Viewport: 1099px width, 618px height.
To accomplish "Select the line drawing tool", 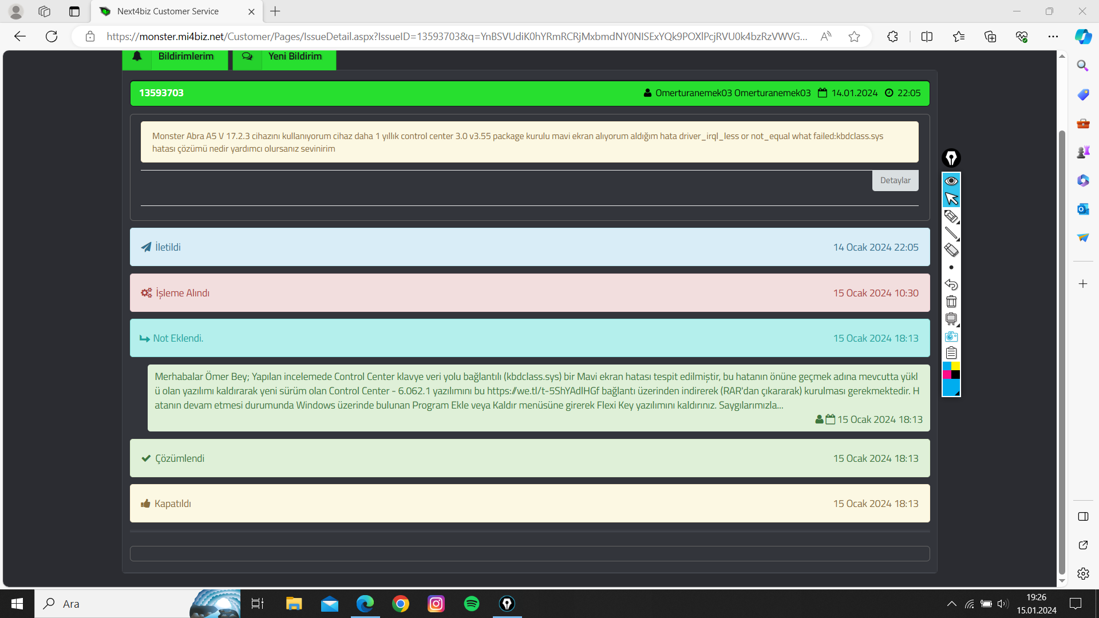I will [x=951, y=233].
